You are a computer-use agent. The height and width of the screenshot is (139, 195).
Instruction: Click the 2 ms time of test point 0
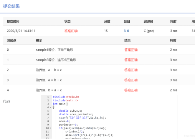(174, 50)
